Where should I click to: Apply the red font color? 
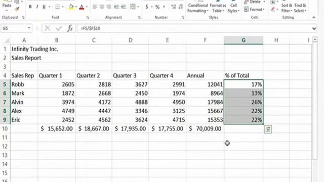click(x=82, y=7)
